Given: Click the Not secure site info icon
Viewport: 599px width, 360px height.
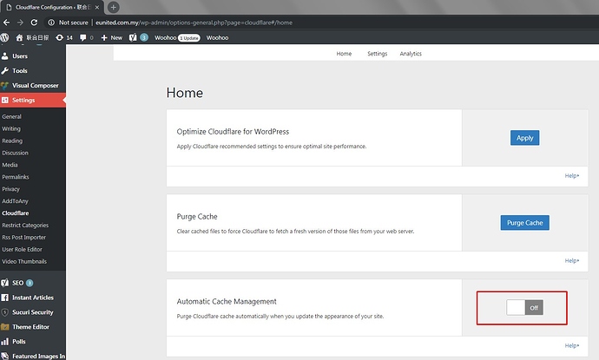Looking at the screenshot, I should (51, 23).
